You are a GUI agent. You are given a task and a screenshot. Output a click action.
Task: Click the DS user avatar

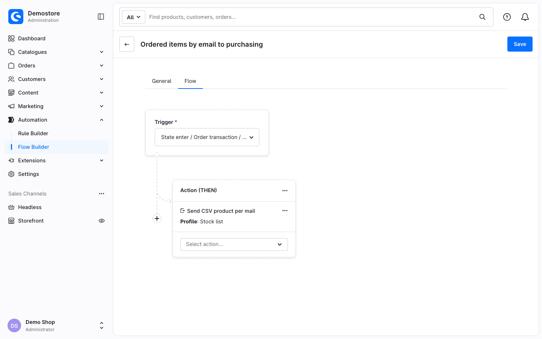coord(14,326)
